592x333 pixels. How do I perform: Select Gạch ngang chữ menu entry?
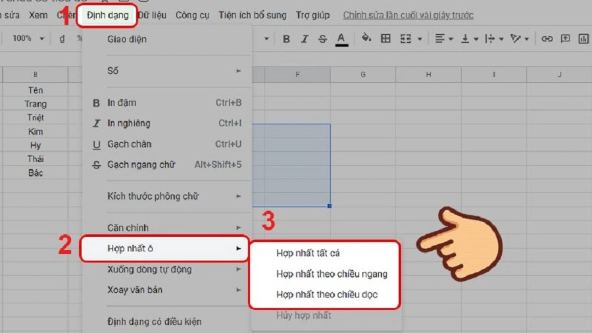pyautogui.click(x=167, y=165)
